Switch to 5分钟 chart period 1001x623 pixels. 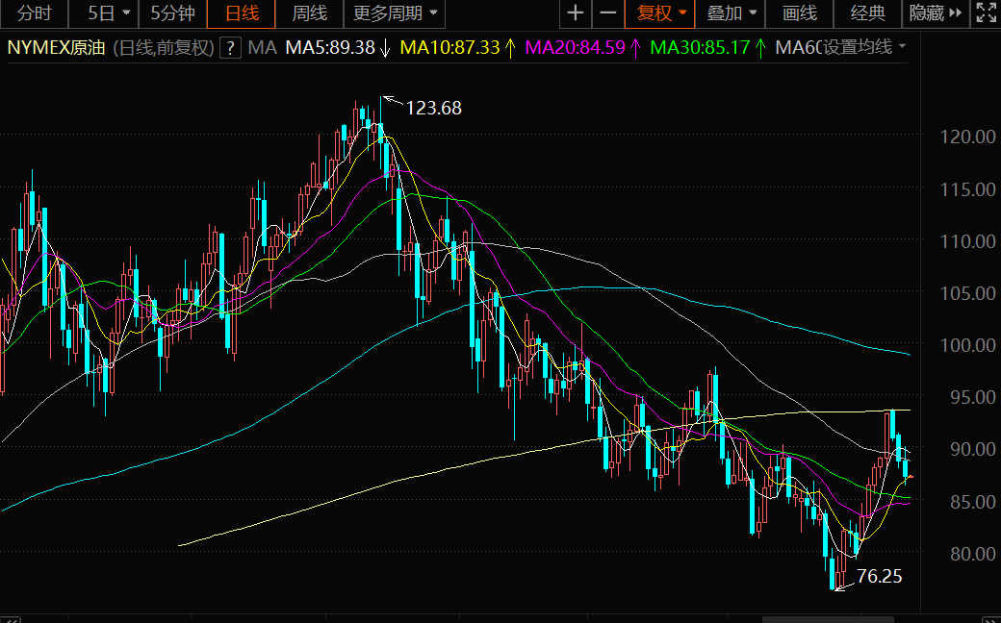pos(172,13)
